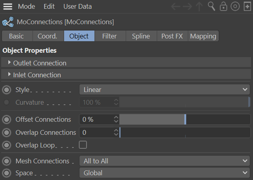Open the Mode menu
The height and width of the screenshot is (180, 253).
coord(26,6)
